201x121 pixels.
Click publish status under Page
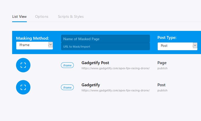point(162,68)
